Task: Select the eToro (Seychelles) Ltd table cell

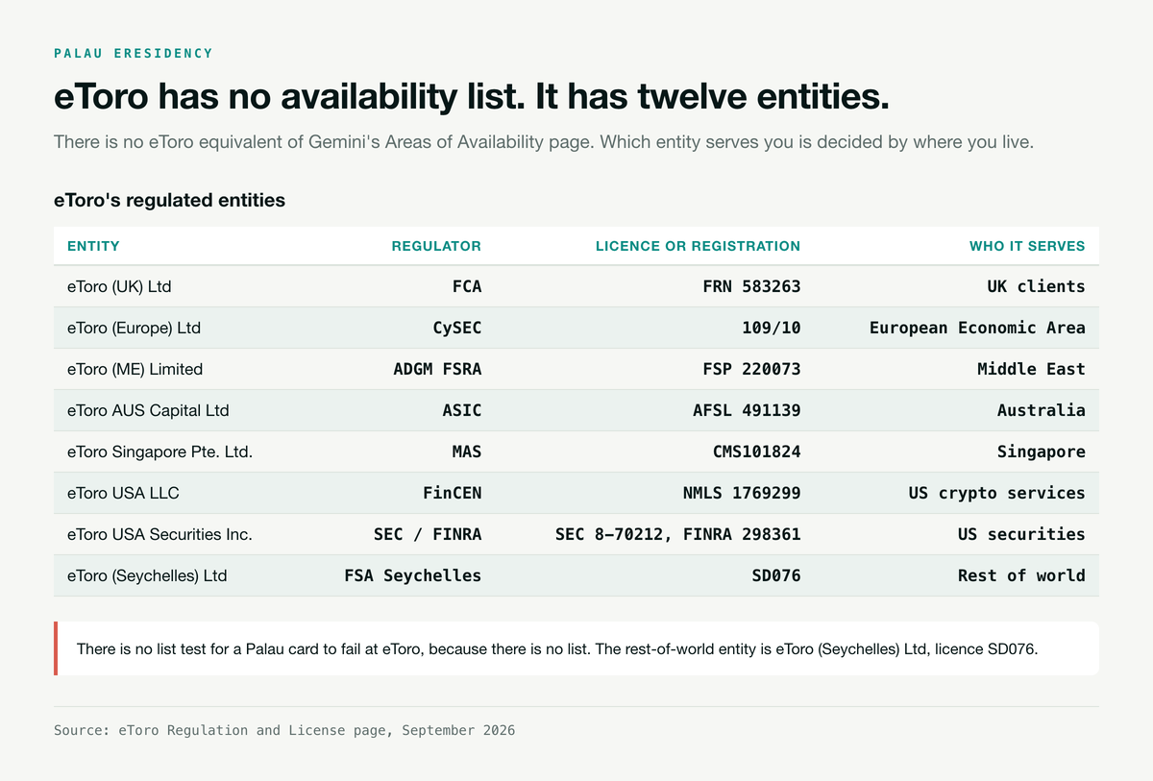Action: [147, 575]
